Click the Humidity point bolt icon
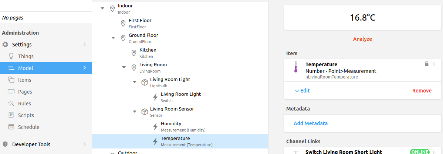The height and width of the screenshot is (154, 443). [155, 126]
